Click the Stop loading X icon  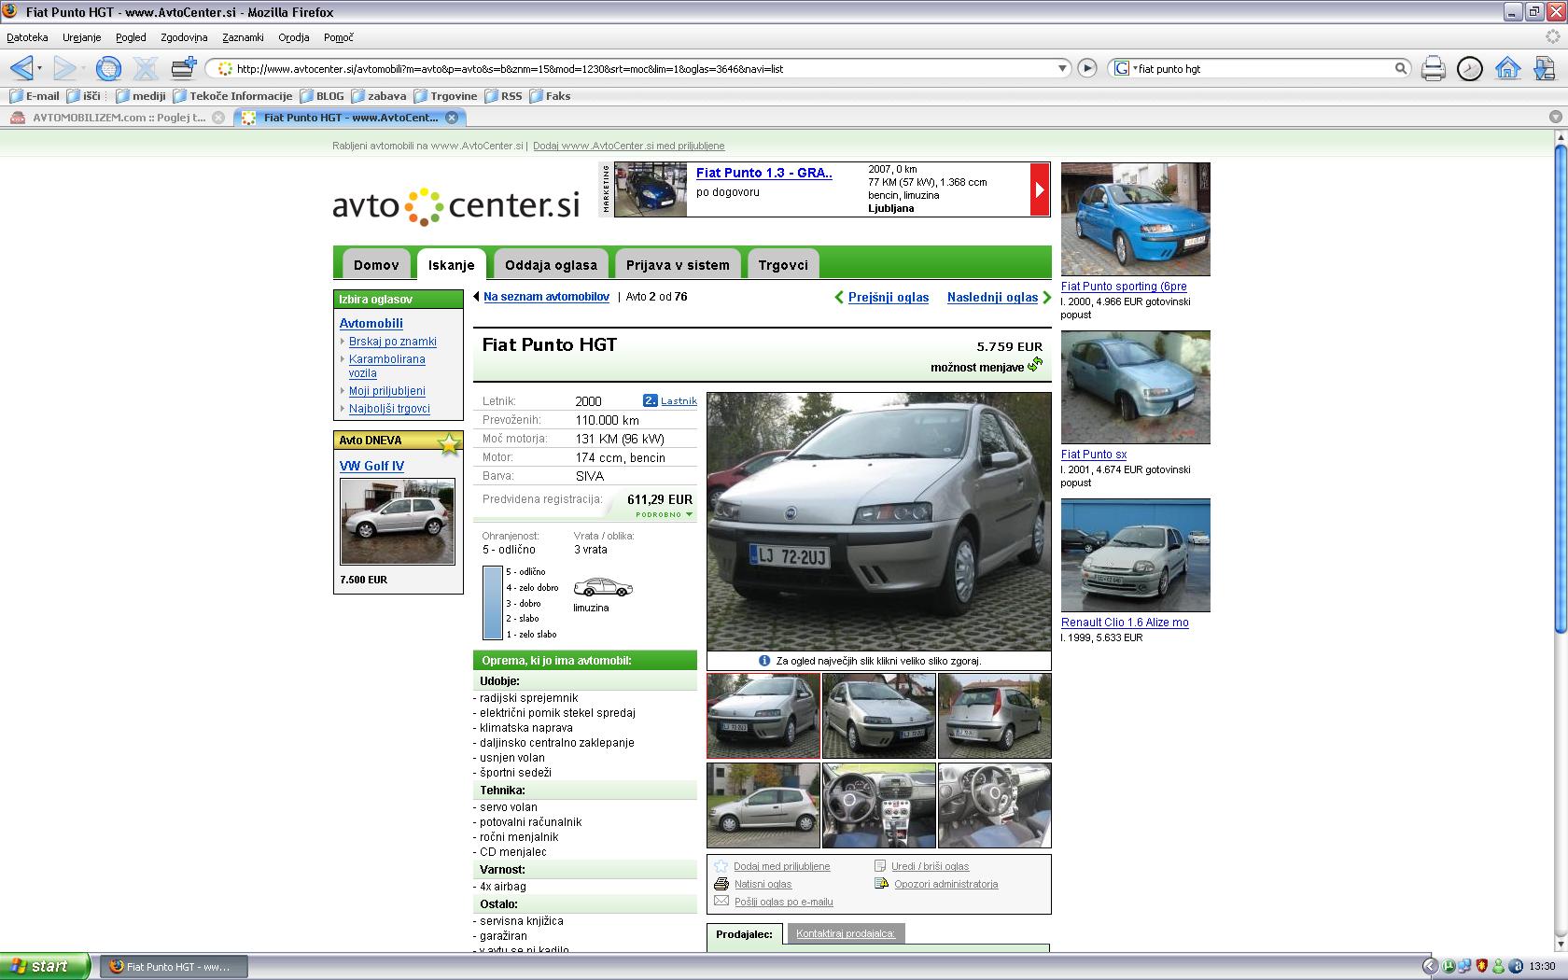click(145, 68)
